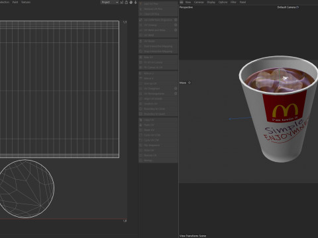Screen dimensions: 318x238
Task: Open the viewport Filter menu
Action: 233,2
